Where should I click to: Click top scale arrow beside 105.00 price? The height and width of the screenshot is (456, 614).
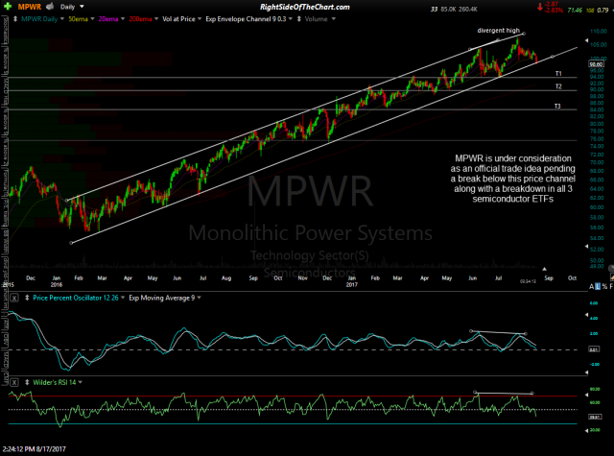coord(586,40)
